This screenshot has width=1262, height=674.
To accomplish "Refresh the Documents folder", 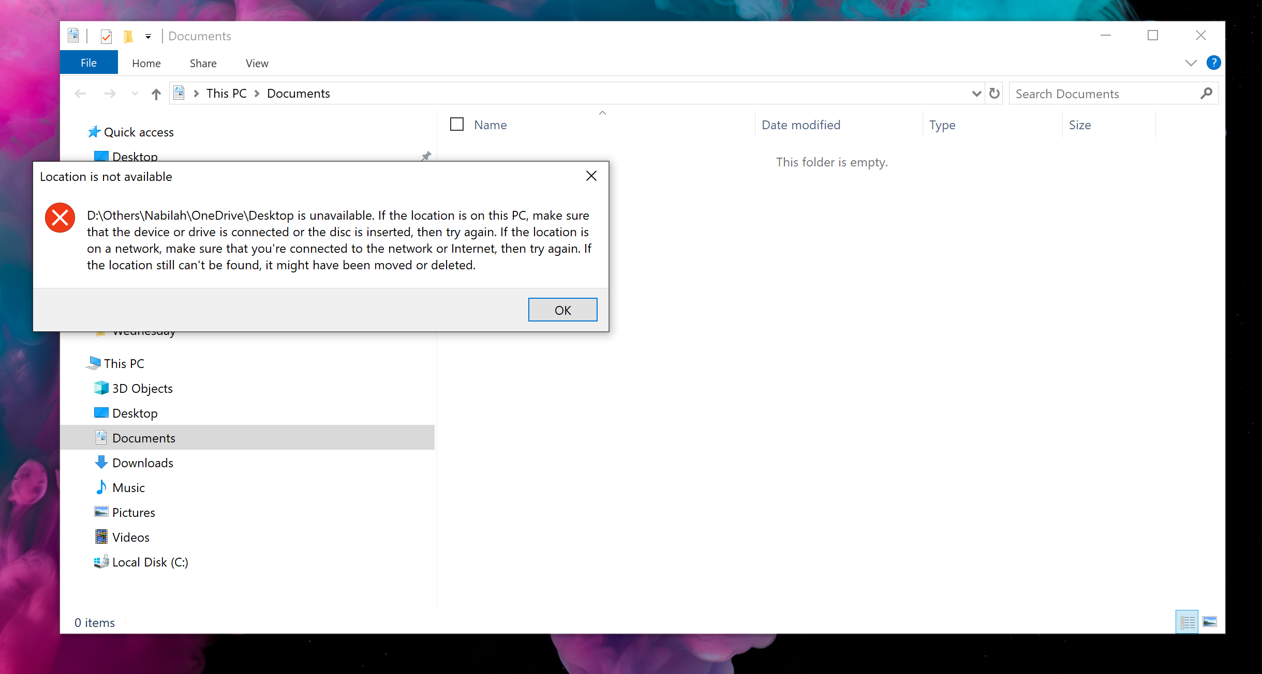I will click(994, 94).
